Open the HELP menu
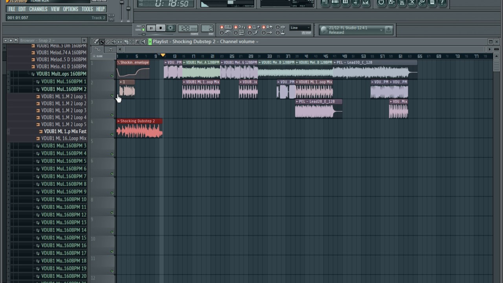The width and height of the screenshot is (503, 283). coord(101,9)
